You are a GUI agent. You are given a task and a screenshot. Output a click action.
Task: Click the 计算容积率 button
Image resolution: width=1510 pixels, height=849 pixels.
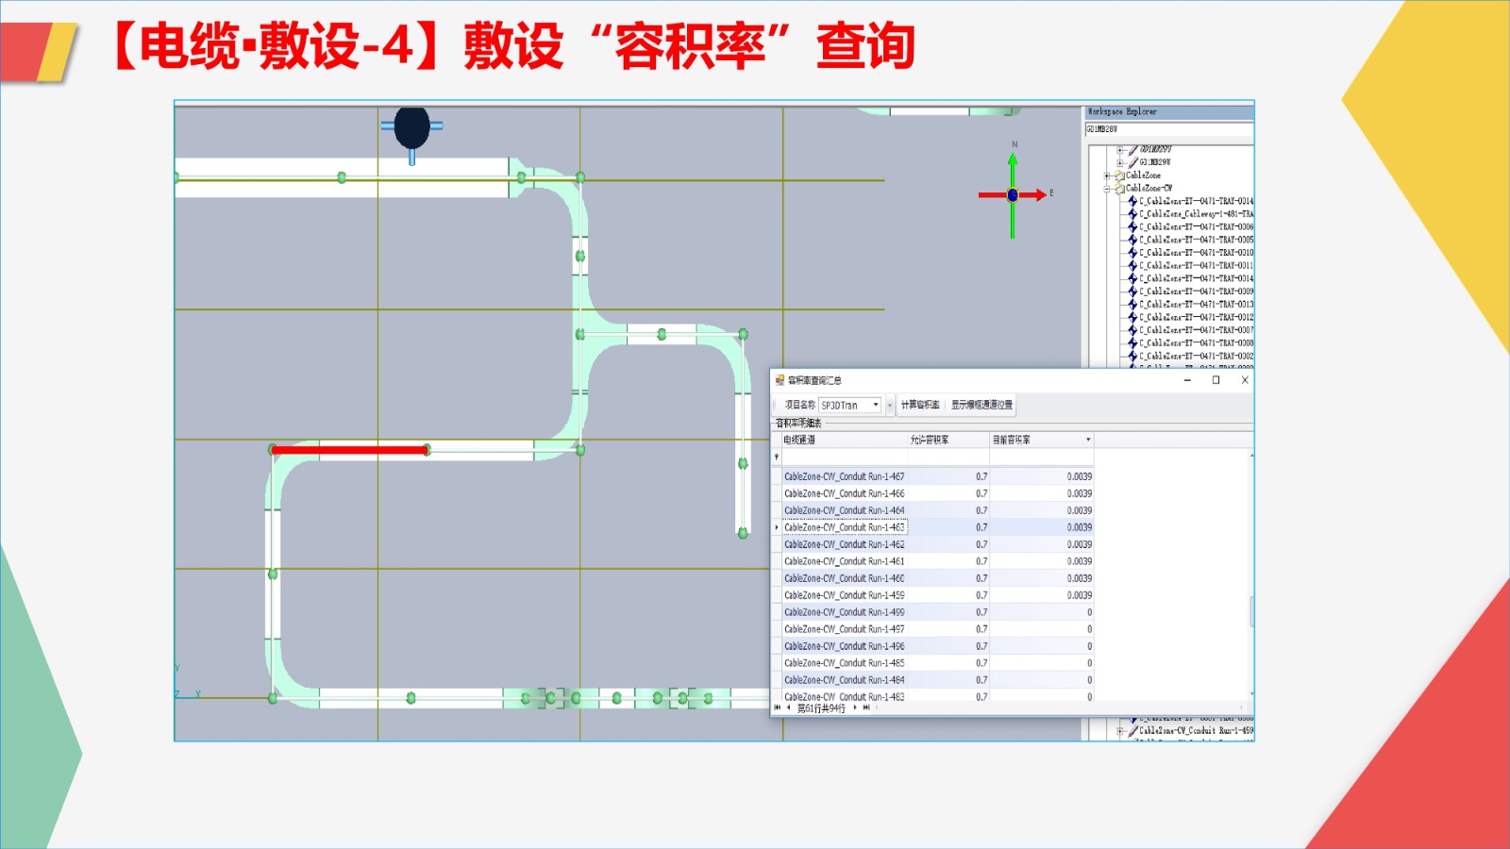tap(919, 405)
